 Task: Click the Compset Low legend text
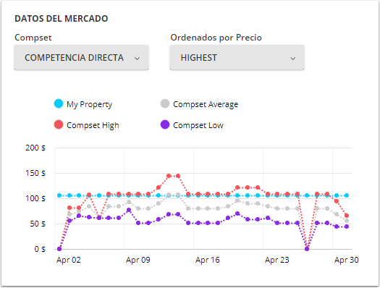tap(198, 125)
